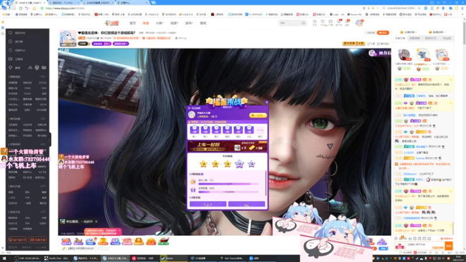Click the right purple reward button
The image size is (466, 262).
pos(246,204)
